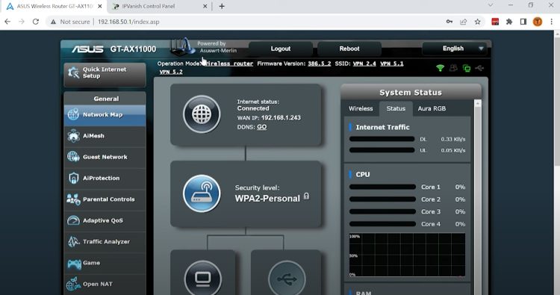Image resolution: width=560 pixels, height=295 pixels.
Task: Click the Open NAT icon
Action: coord(73,284)
